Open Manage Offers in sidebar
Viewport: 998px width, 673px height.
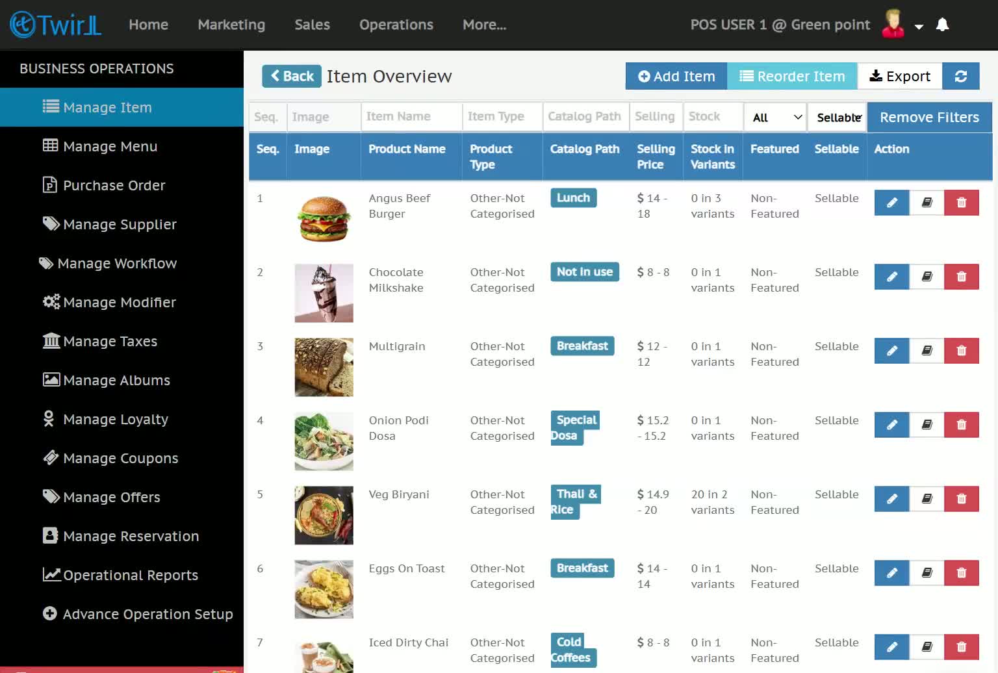(122, 497)
